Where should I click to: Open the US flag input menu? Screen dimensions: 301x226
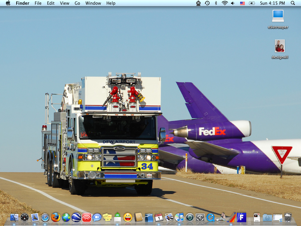(243, 3)
